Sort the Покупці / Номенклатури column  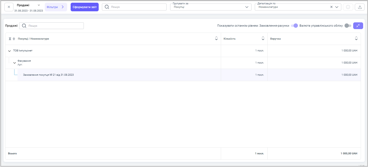pyautogui.click(x=216, y=39)
